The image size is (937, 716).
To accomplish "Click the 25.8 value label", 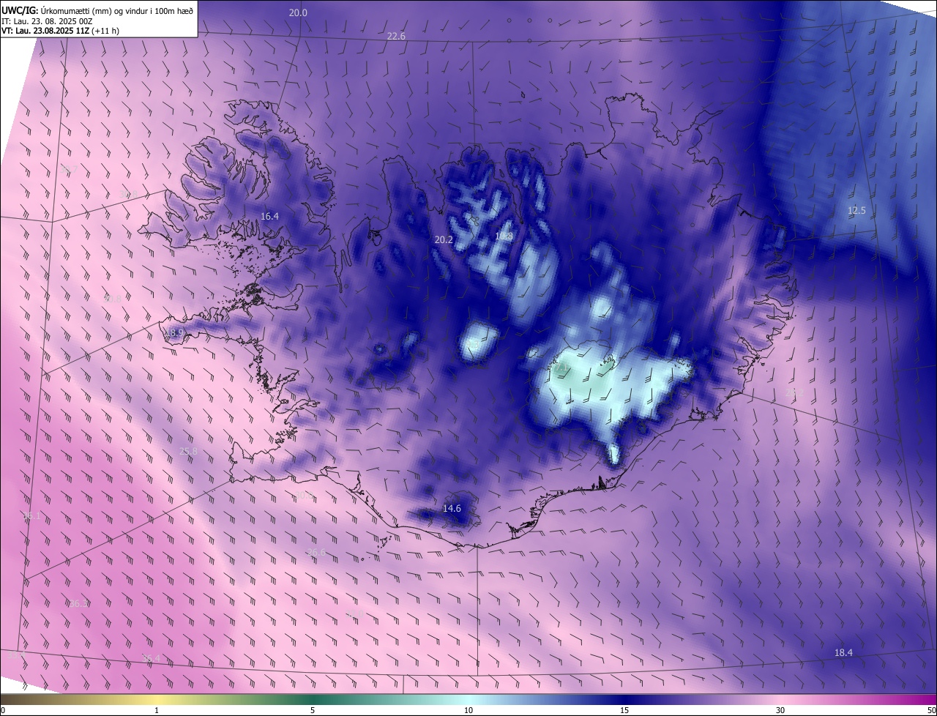I will pyautogui.click(x=188, y=451).
